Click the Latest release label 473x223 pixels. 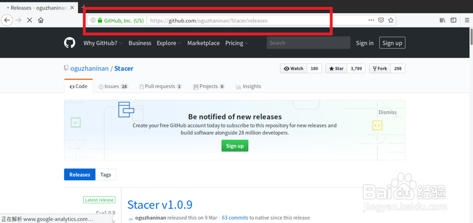(x=99, y=200)
